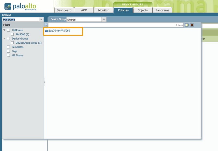The image size is (218, 151).
Task: Check the PA-5060 (1) checkbox
Action: (12, 34)
